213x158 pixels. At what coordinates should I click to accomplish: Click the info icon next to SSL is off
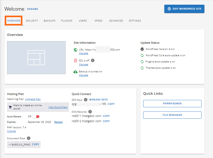tap(93, 60)
